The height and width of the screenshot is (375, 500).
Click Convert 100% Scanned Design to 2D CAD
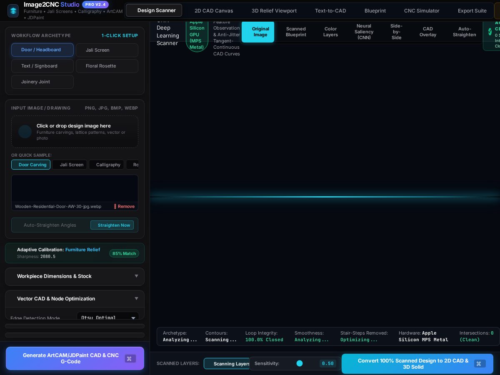point(417,364)
